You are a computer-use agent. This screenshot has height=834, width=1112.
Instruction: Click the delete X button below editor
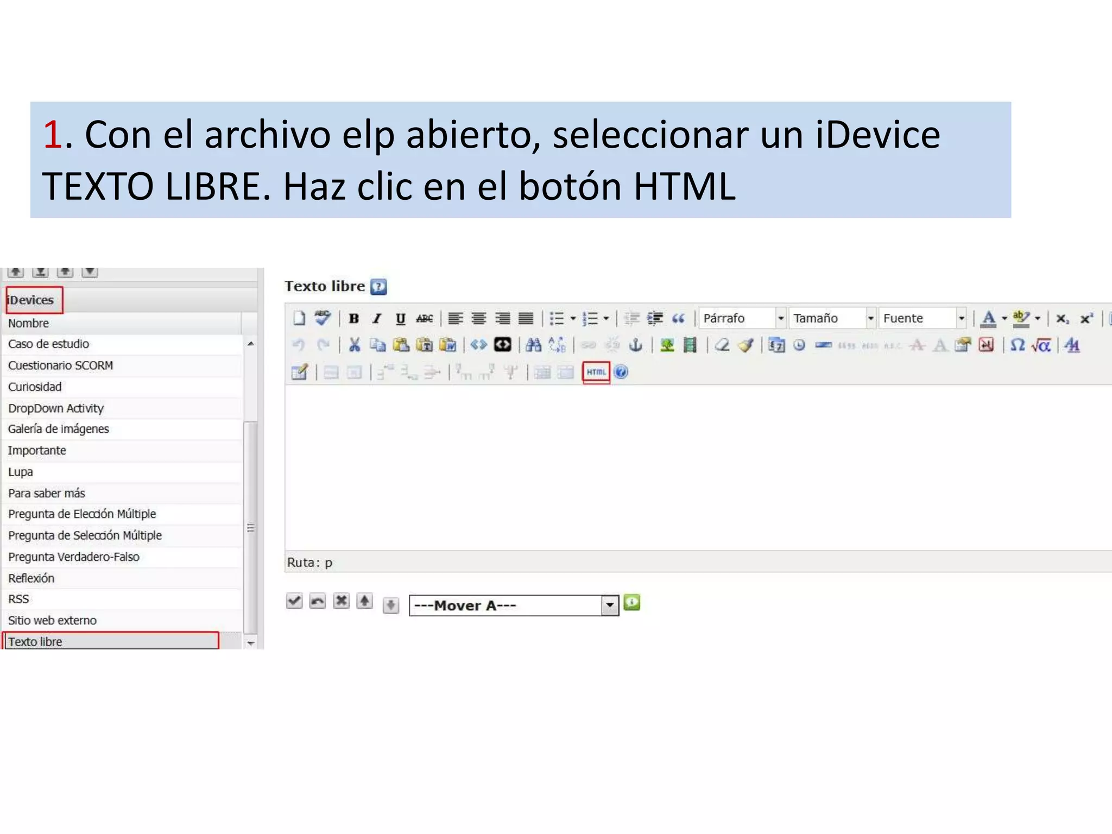pos(341,601)
